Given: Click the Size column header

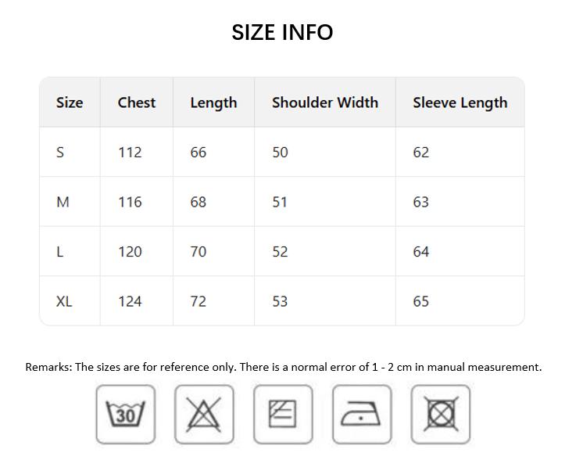Looking at the screenshot, I should point(70,102).
